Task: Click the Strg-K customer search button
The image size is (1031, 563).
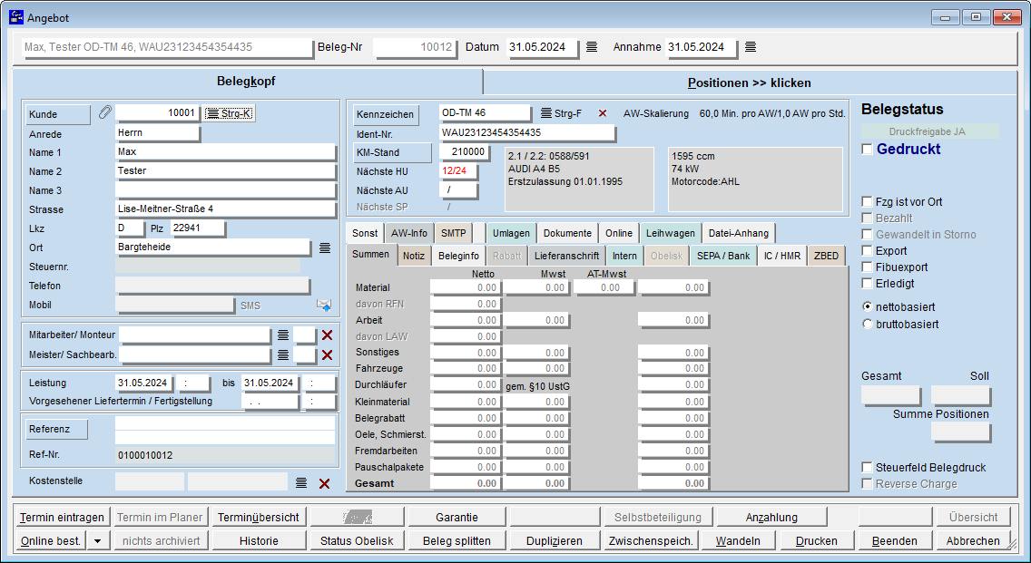Action: [229, 113]
